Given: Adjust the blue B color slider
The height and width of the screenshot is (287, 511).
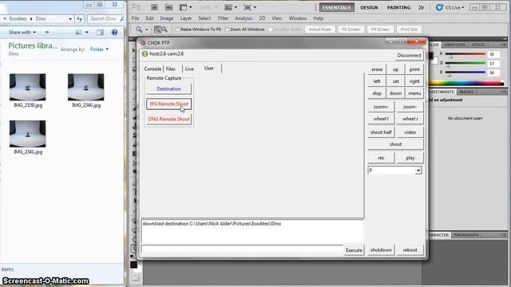Looking at the screenshot, I should point(465,73).
